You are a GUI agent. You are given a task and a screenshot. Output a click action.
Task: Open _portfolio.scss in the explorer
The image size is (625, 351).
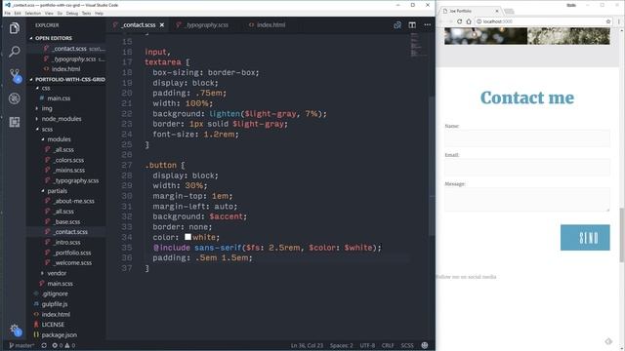coord(72,253)
